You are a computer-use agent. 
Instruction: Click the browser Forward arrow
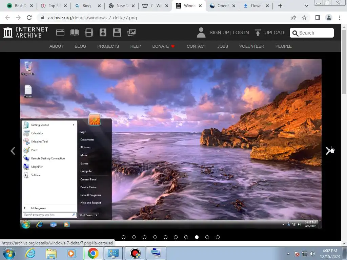(x=18, y=18)
